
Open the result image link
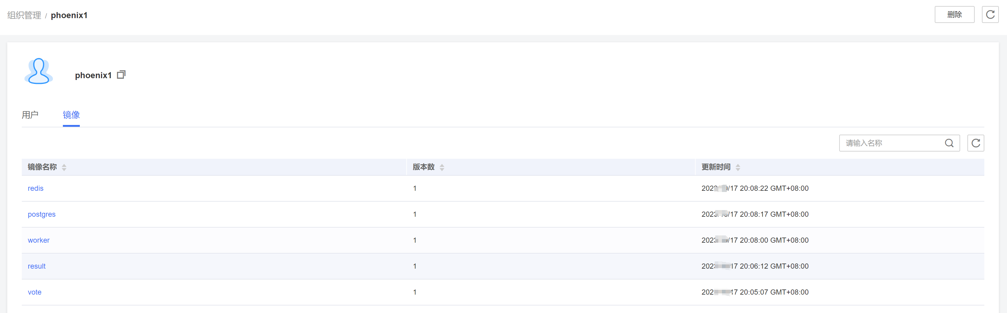37,266
